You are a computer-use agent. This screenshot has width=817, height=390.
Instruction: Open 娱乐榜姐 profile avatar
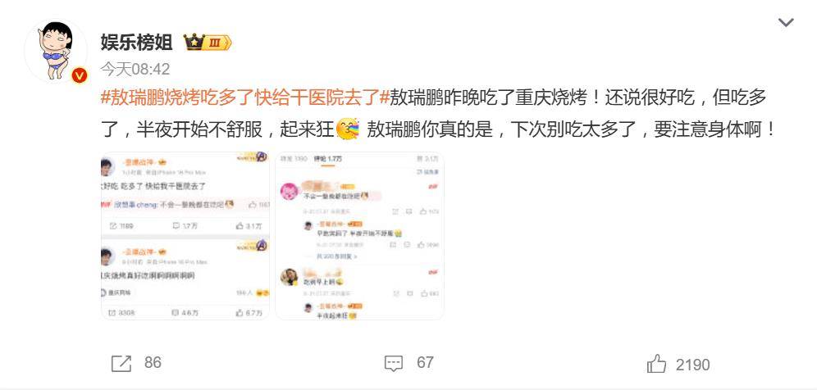55,51
